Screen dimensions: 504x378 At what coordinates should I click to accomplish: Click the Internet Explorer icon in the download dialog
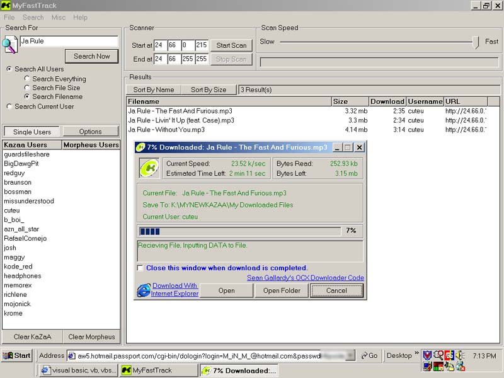click(144, 290)
